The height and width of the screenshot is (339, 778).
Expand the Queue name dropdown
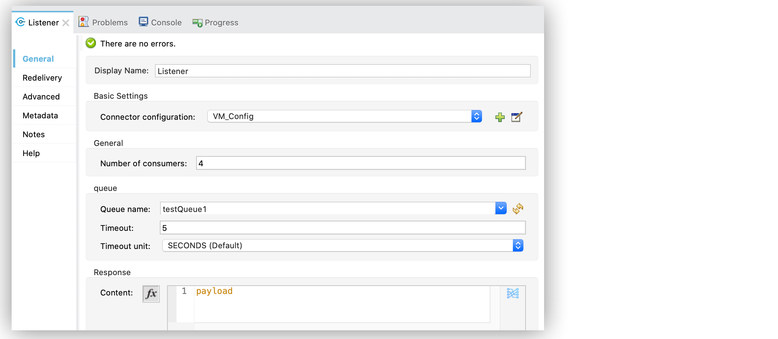tap(501, 208)
